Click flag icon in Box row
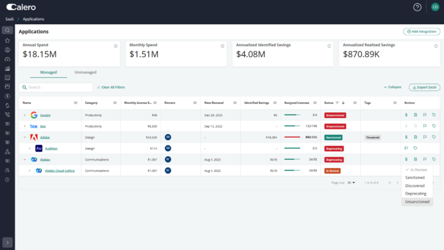 point(425,126)
